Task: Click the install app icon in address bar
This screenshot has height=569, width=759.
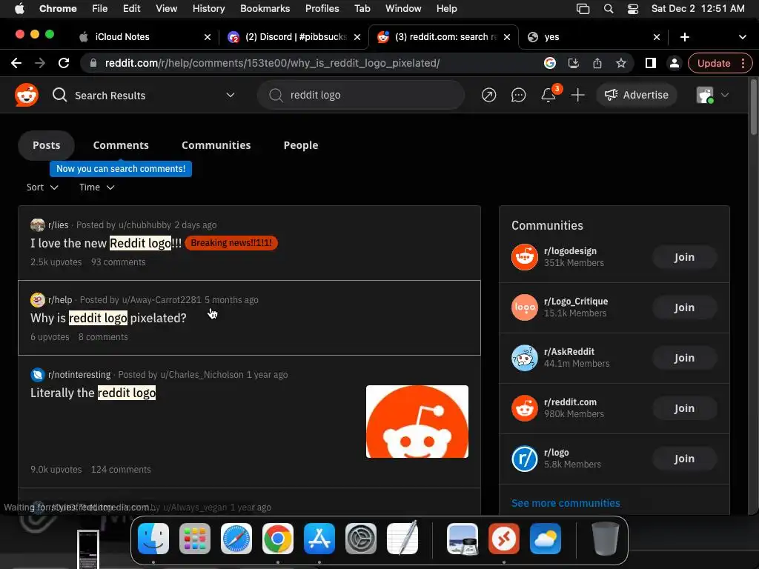Action: (x=574, y=63)
